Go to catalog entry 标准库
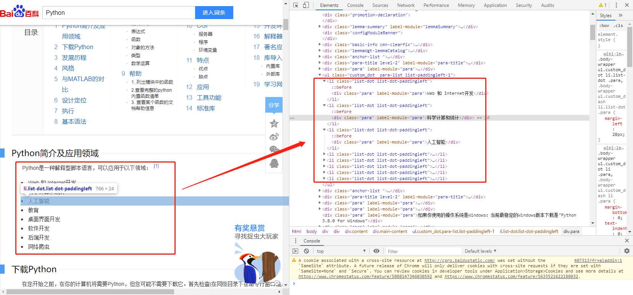 point(206,108)
